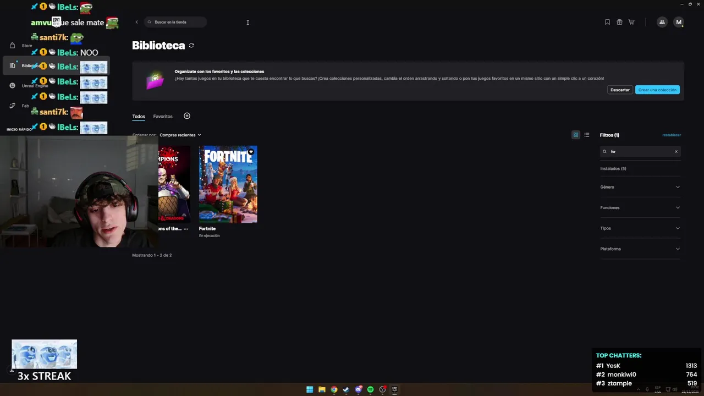
Task: Open the Store bag icon in sidebar
Action: pyautogui.click(x=12, y=46)
